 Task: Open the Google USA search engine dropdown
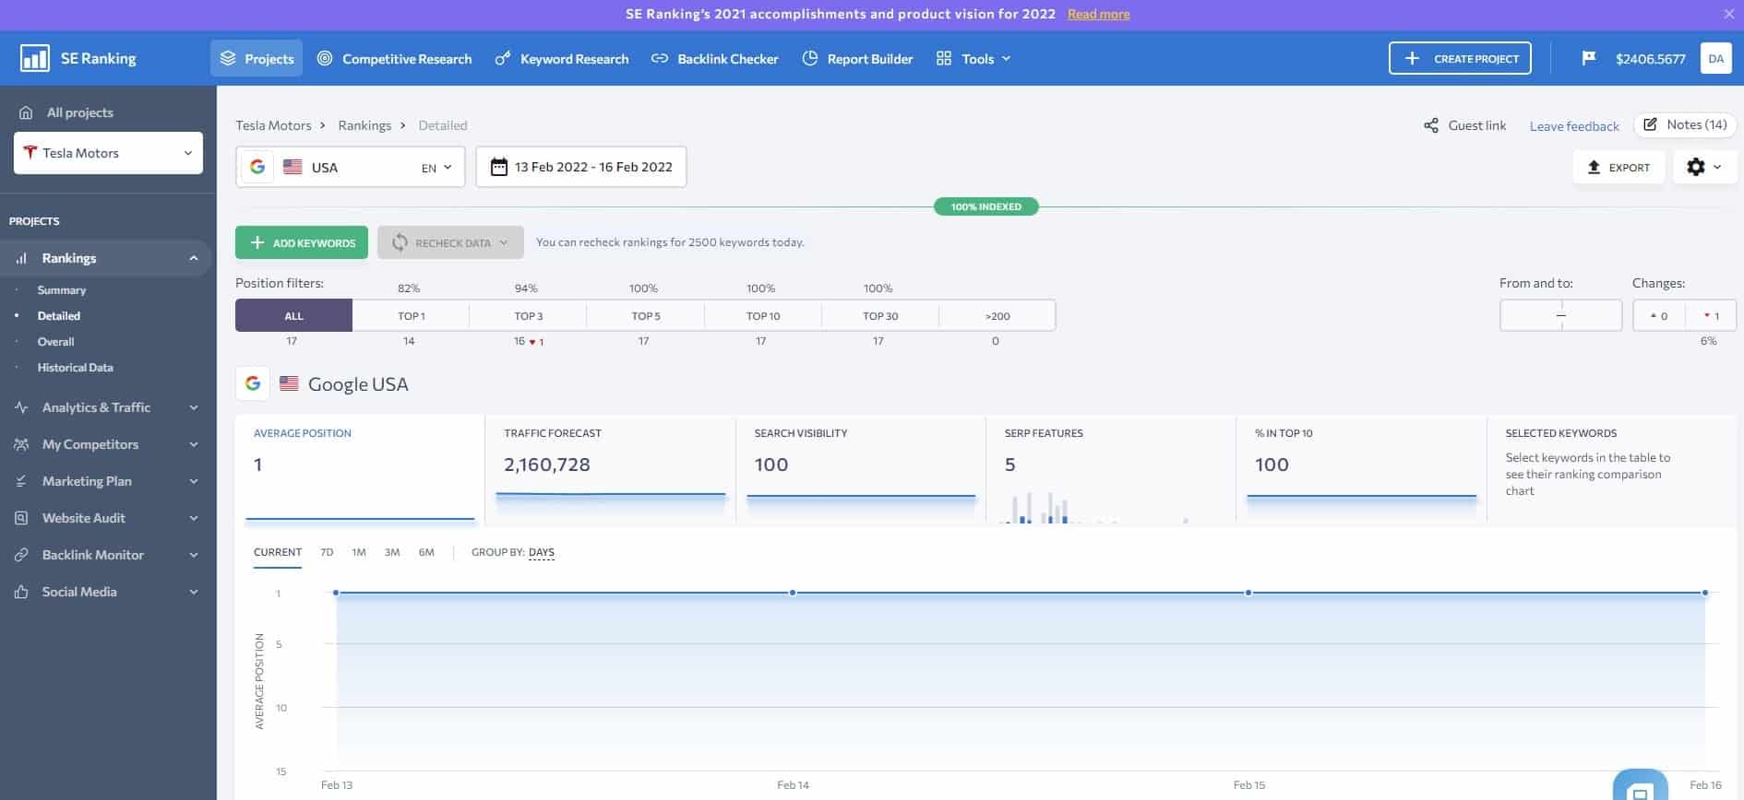(x=351, y=167)
